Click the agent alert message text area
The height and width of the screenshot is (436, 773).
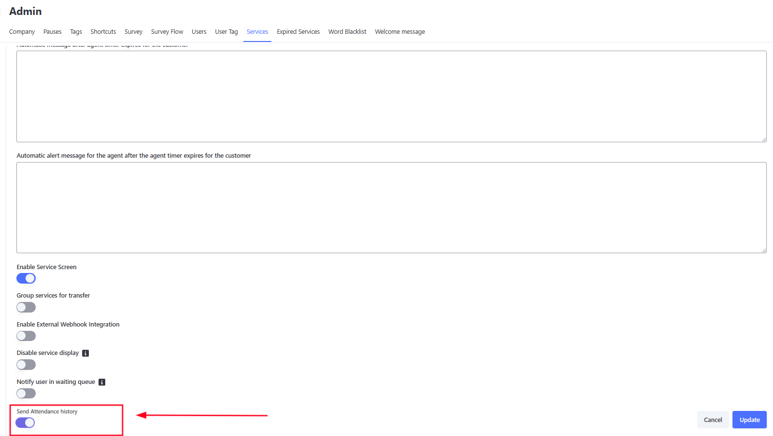392,208
